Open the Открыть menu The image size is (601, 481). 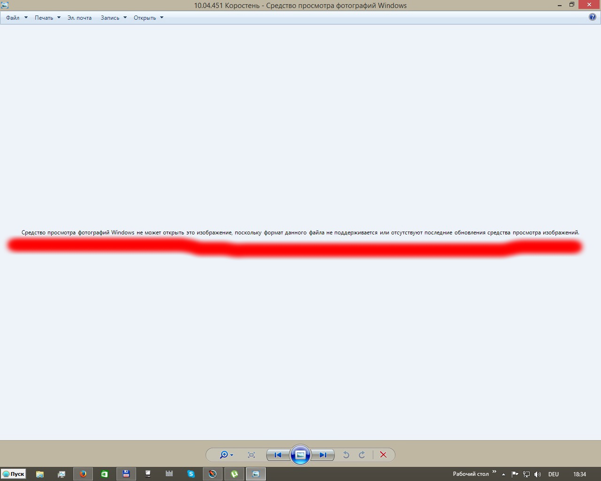148,18
